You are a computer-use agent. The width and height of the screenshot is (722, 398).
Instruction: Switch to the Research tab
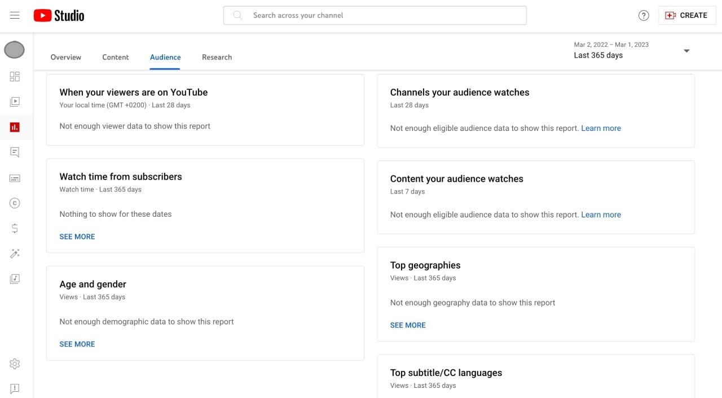(217, 57)
